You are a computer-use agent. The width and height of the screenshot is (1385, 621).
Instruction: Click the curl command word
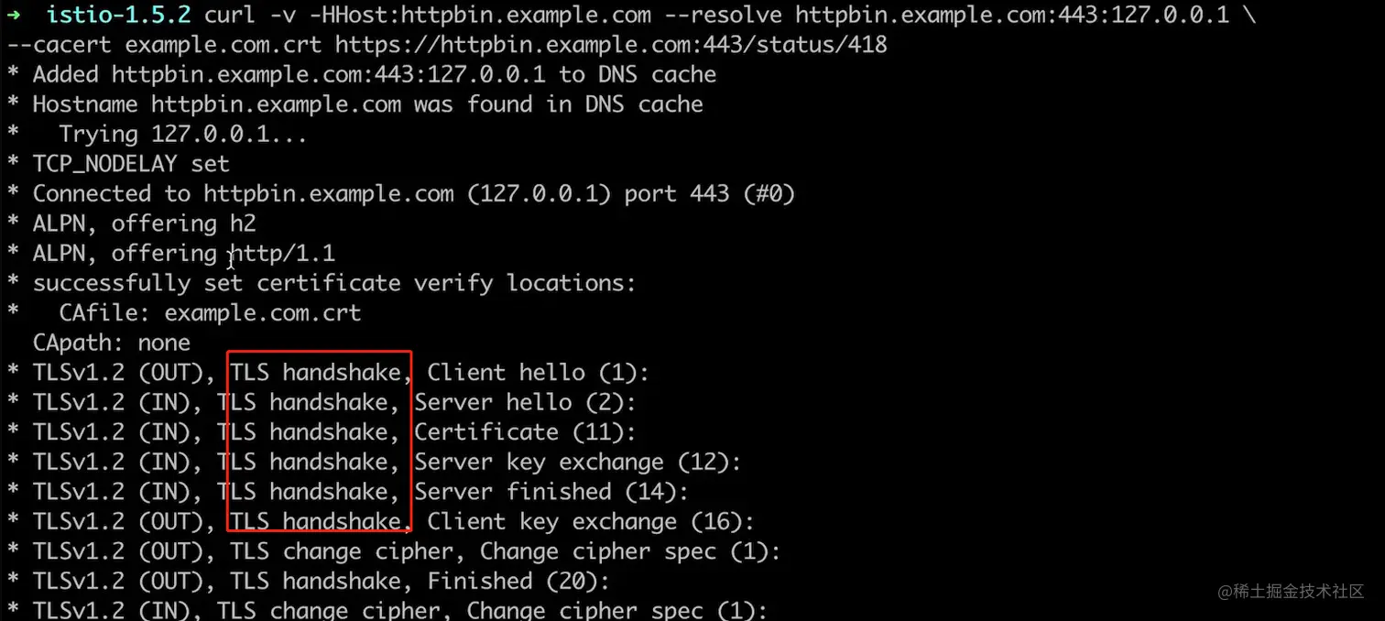(x=230, y=15)
